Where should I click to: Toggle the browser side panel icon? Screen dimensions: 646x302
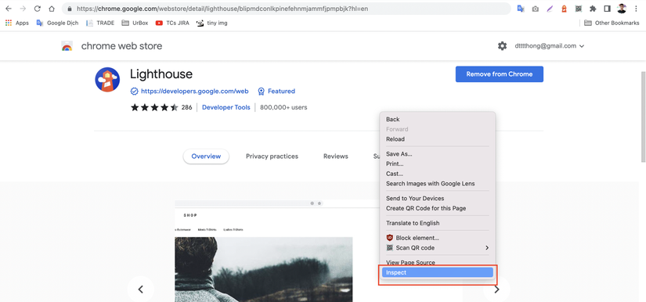point(608,9)
